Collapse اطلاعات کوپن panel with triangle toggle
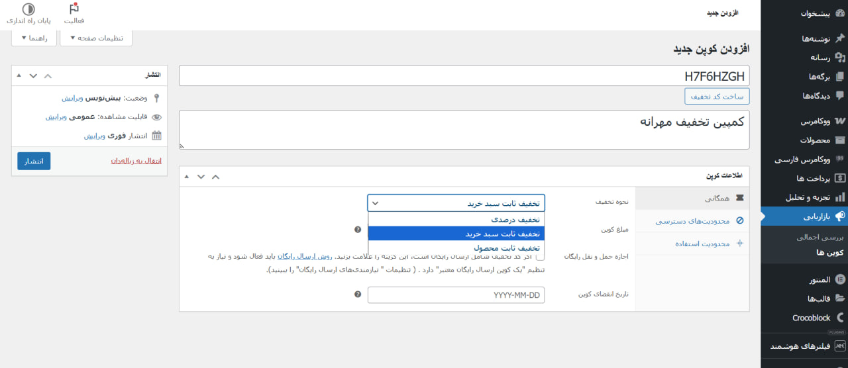Viewport: 848px width, 368px height. pos(186,177)
